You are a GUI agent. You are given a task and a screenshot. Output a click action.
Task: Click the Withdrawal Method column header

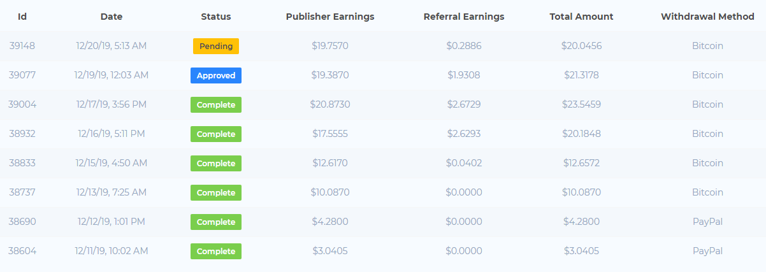(707, 17)
